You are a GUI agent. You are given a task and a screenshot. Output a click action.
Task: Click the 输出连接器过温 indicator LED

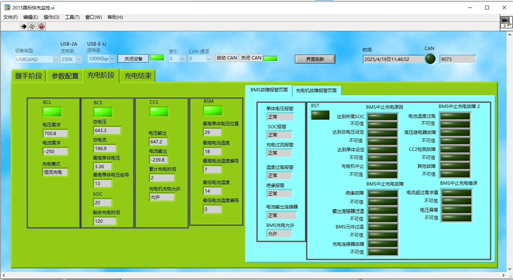tap(382, 211)
